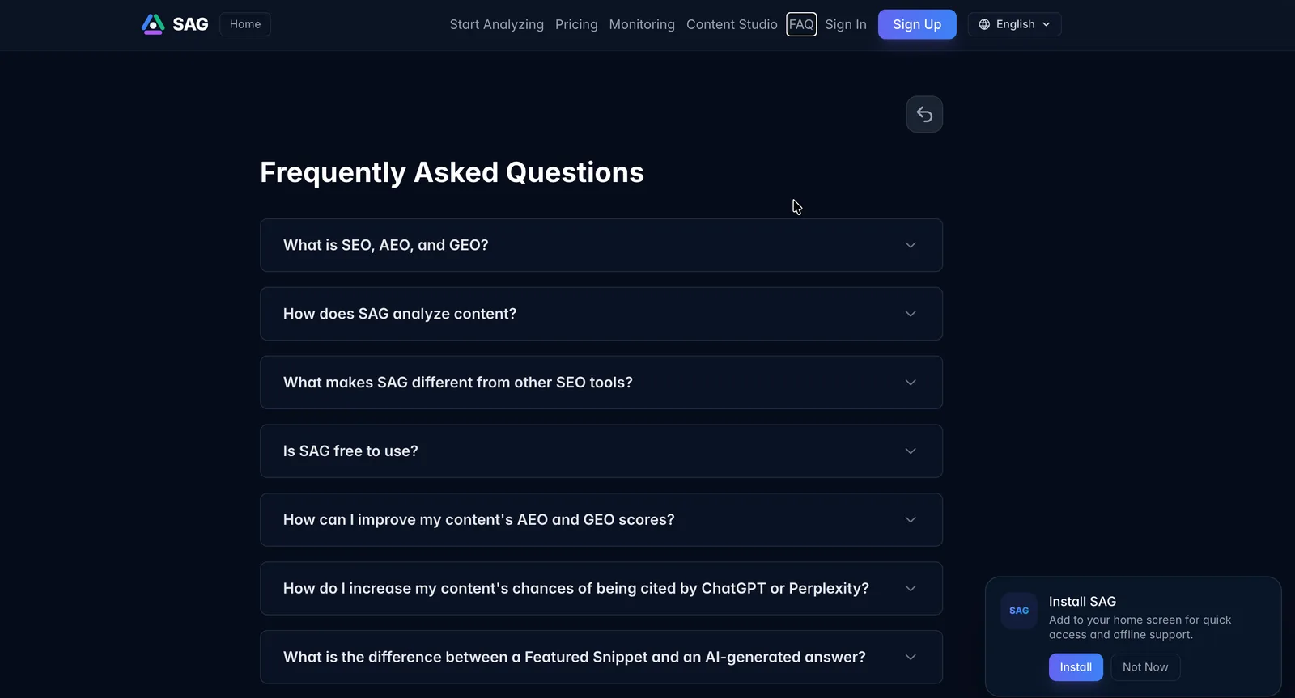The width and height of the screenshot is (1295, 698).
Task: Open the English language dropdown
Action: point(1014,24)
